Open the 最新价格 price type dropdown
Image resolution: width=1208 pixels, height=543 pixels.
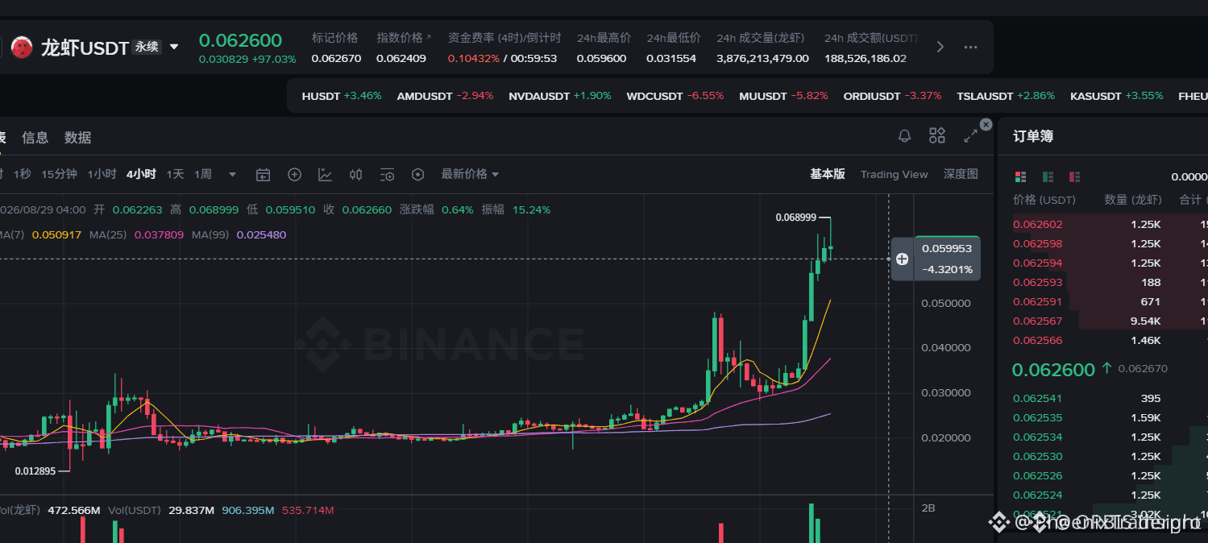point(470,174)
